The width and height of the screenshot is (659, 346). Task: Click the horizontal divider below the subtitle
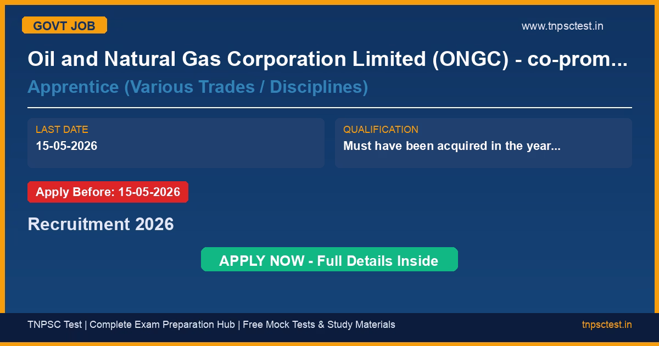(329, 108)
